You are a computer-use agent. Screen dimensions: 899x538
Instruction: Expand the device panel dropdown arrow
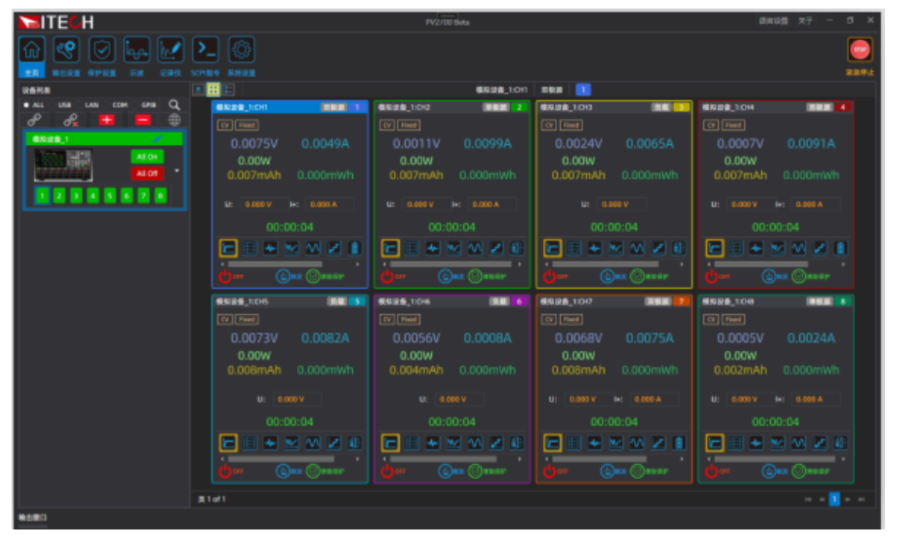tap(177, 171)
